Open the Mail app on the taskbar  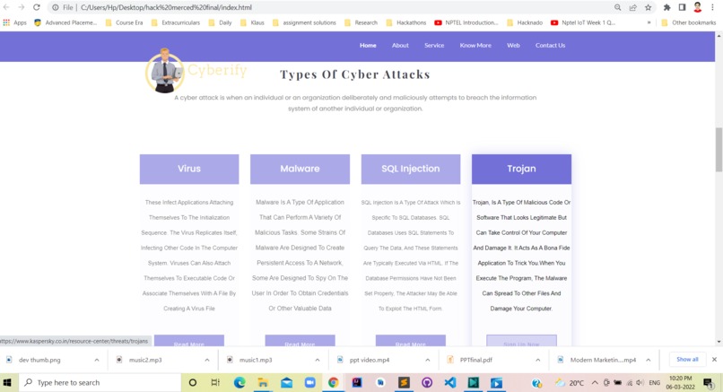click(x=286, y=383)
